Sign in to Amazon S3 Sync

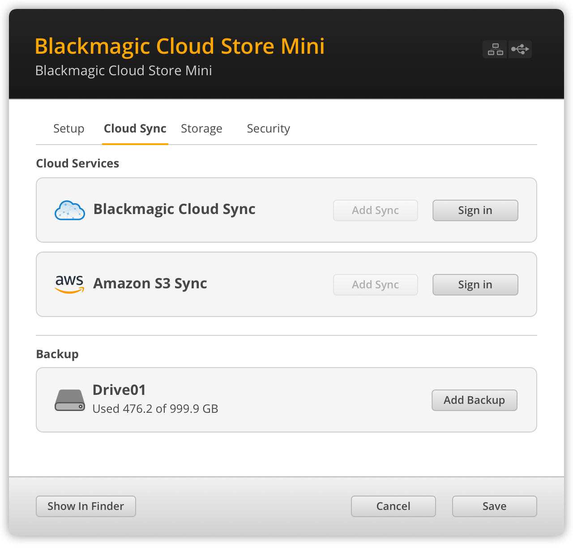pos(475,284)
